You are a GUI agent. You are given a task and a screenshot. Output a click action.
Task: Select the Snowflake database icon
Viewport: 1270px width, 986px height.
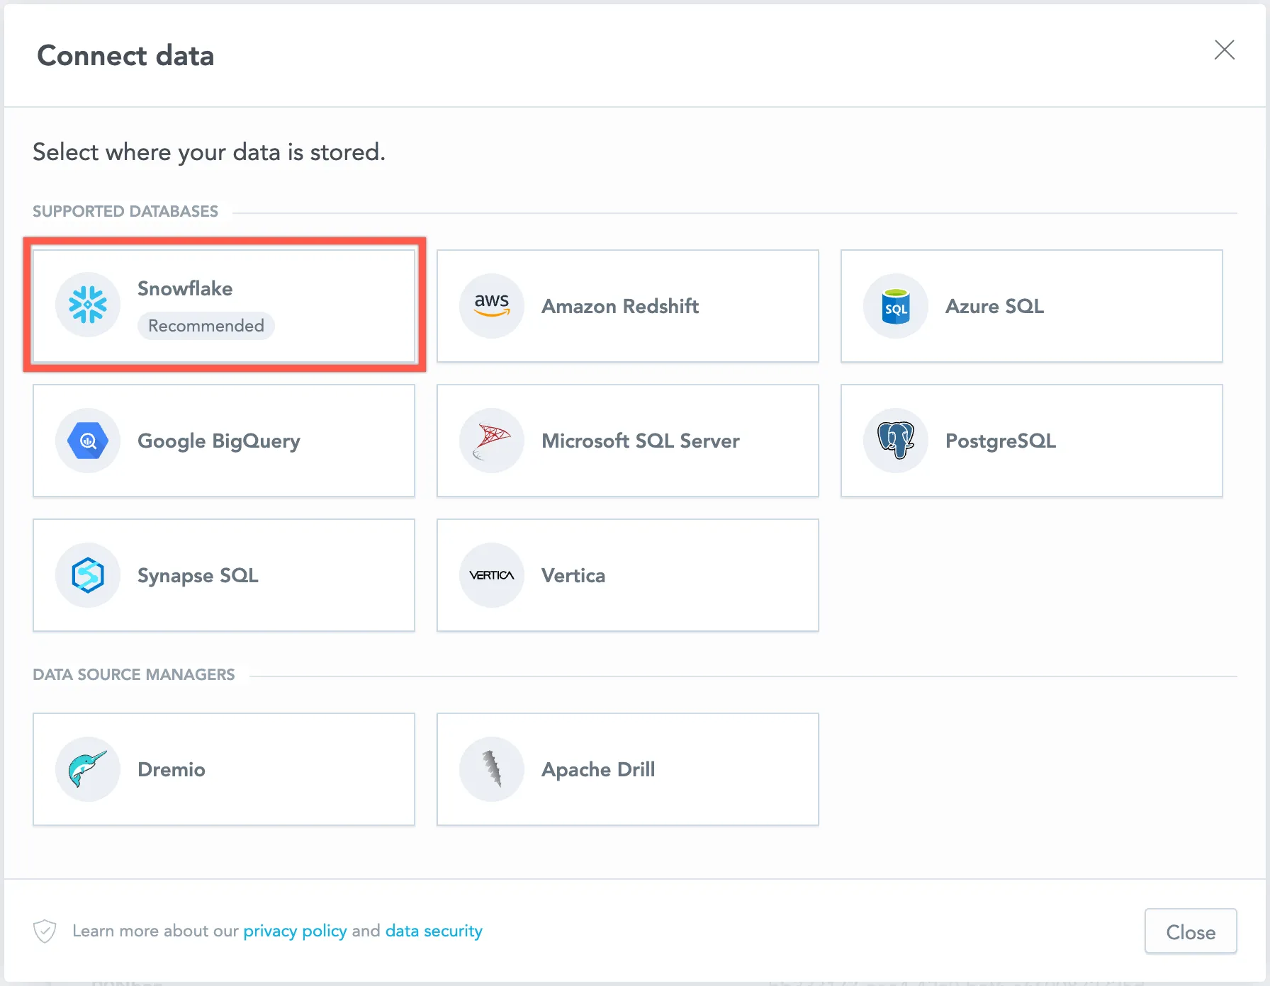[87, 305]
